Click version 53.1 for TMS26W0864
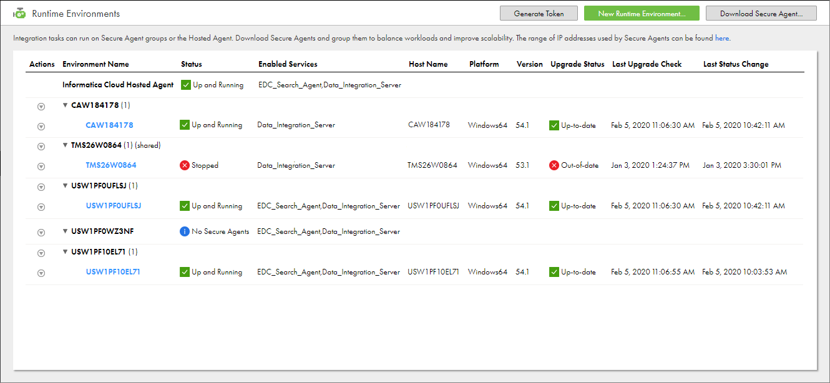The image size is (830, 383). [522, 165]
